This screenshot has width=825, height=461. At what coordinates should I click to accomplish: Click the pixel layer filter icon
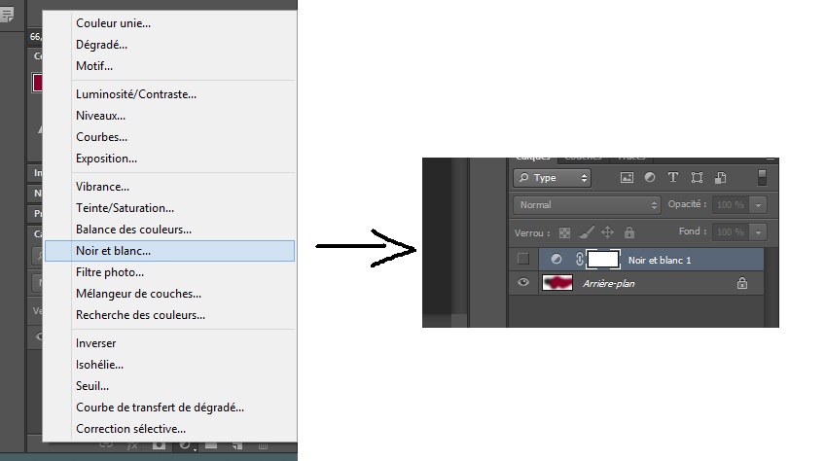(x=627, y=178)
